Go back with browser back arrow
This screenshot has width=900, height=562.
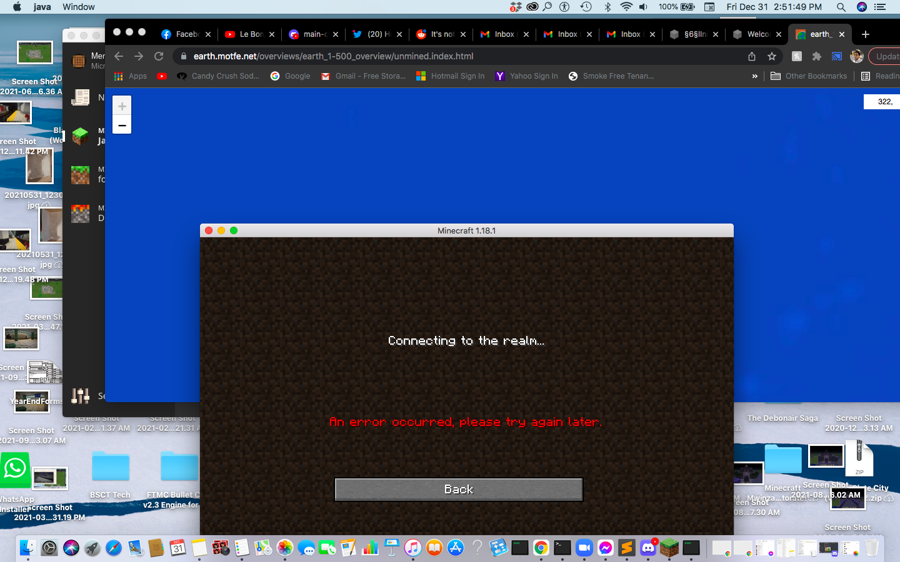[119, 56]
